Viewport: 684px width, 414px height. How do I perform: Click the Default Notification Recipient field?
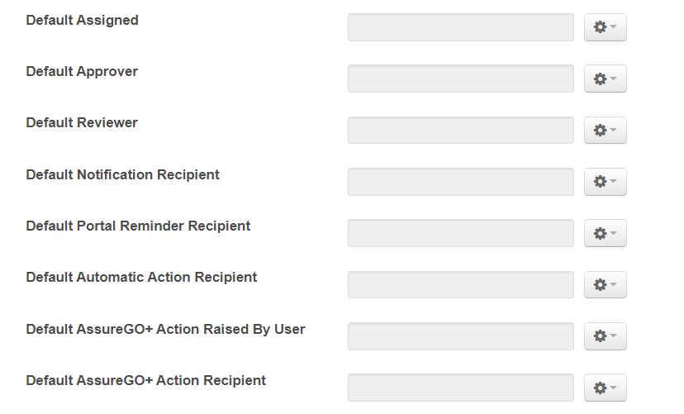click(460, 182)
